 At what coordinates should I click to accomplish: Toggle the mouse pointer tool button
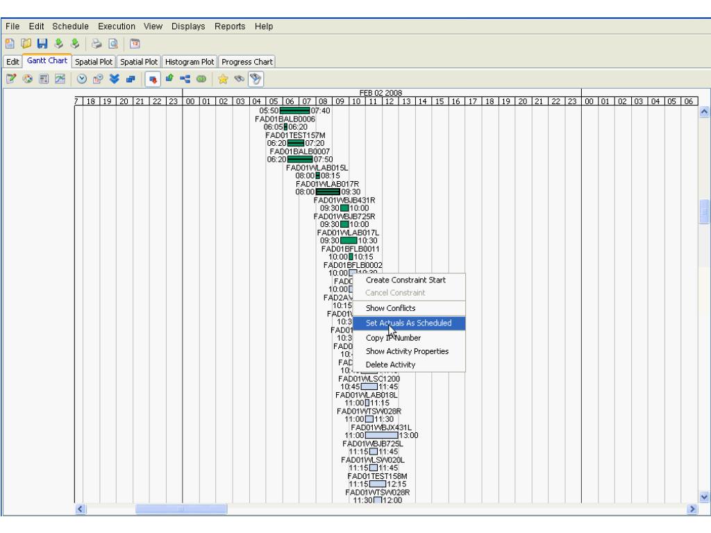[256, 79]
